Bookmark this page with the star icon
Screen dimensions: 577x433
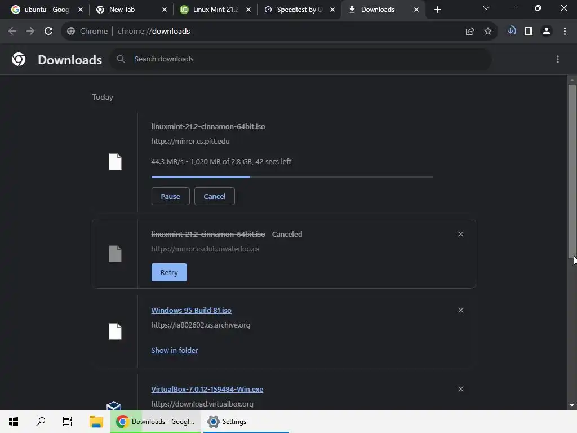(488, 32)
